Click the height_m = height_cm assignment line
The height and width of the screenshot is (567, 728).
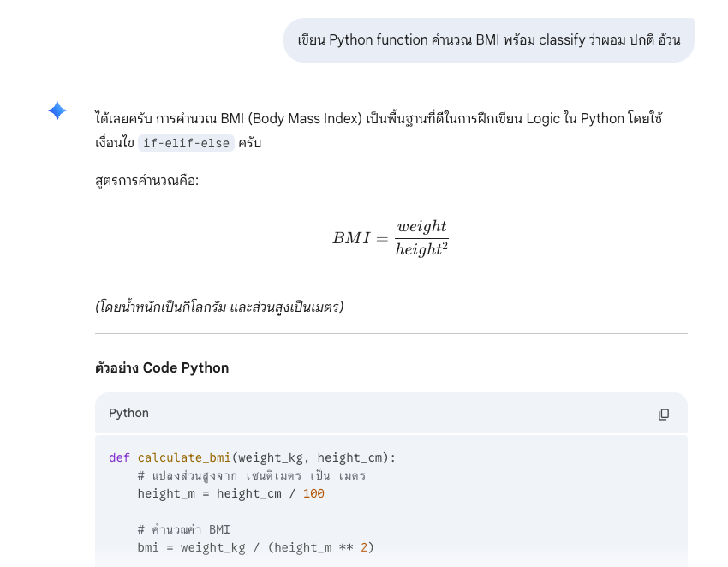(230, 493)
